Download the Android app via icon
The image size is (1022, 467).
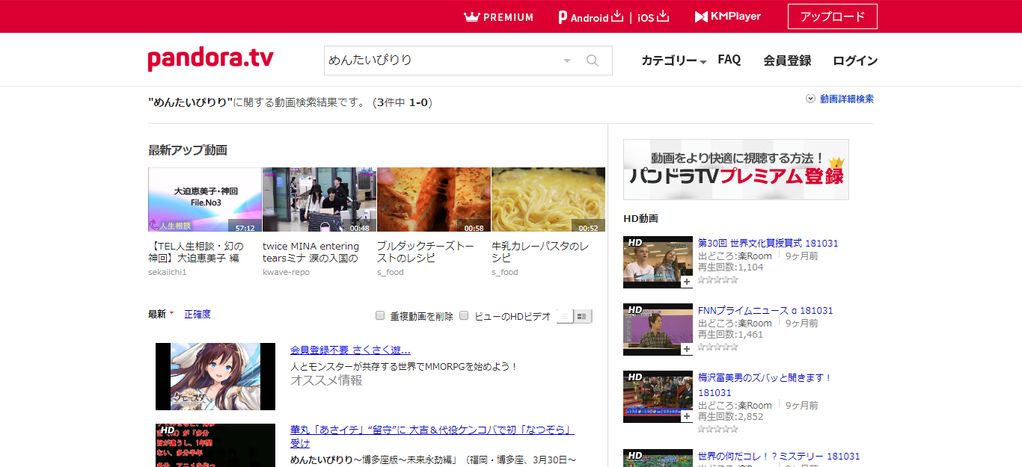(617, 16)
